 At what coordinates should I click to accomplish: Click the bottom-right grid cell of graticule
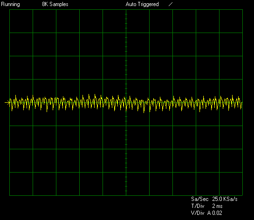[231, 184]
